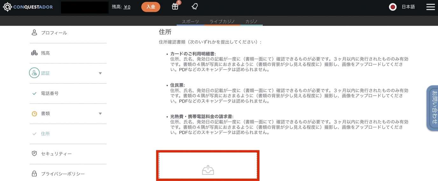Viewport: 438px width, 181px height.
Task: Switch to the カジノ tab
Action: (251, 22)
